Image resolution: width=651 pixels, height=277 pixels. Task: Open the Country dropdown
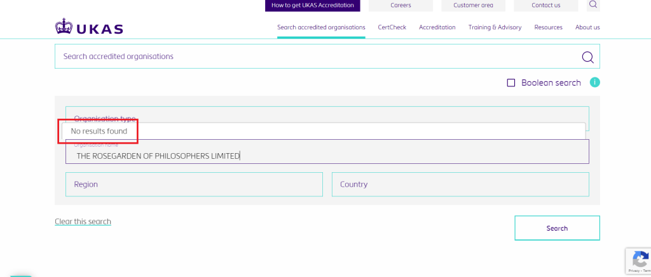460,184
